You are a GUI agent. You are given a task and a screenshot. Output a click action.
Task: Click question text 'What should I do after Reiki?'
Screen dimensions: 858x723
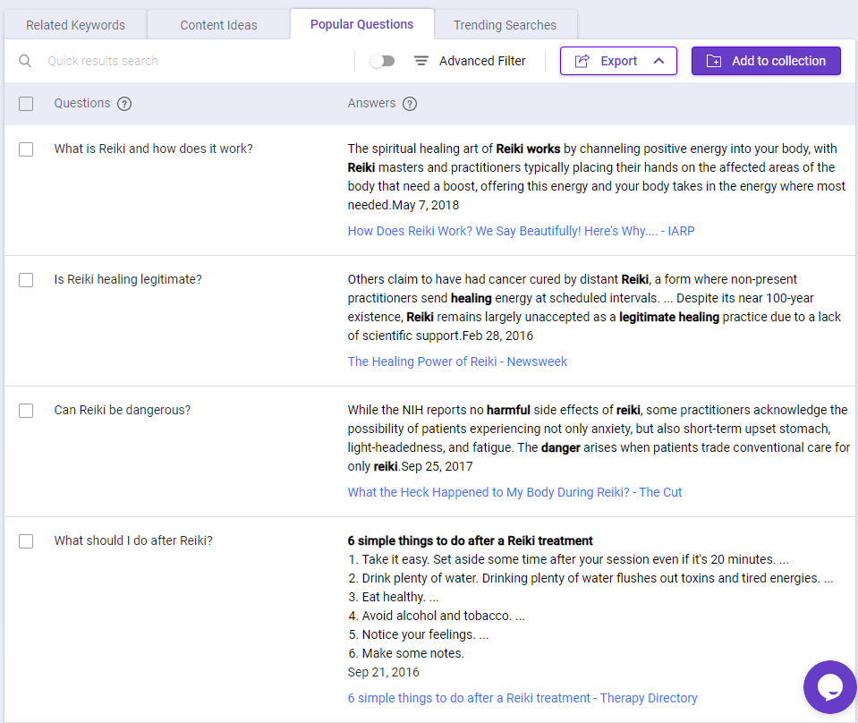(133, 540)
